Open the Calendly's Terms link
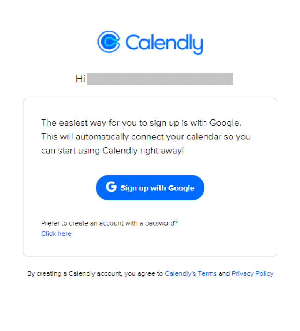The image size is (300, 331). click(x=191, y=273)
